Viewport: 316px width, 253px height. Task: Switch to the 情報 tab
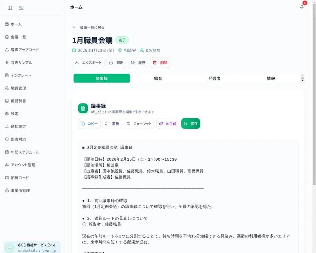point(271,78)
